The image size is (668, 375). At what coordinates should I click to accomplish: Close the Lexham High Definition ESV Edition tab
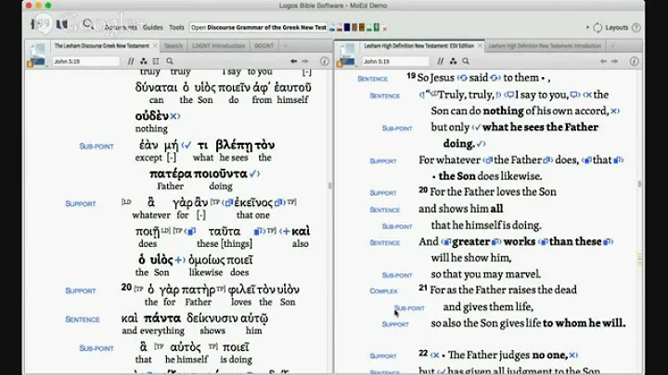[481, 45]
